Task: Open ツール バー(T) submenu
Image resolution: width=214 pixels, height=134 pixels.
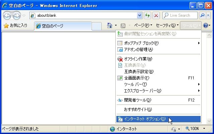Action: tap(158, 84)
